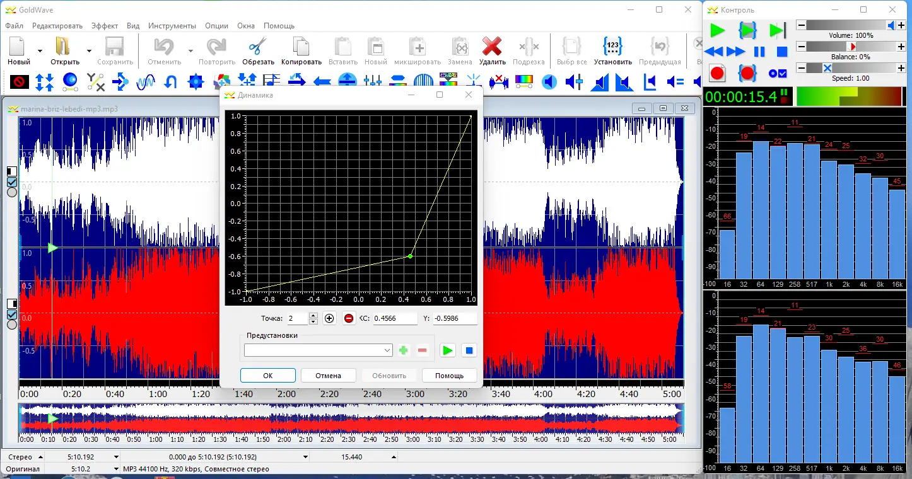This screenshot has width=912, height=479.
Task: Click the OK button in Динамика dialog
Action: (267, 376)
